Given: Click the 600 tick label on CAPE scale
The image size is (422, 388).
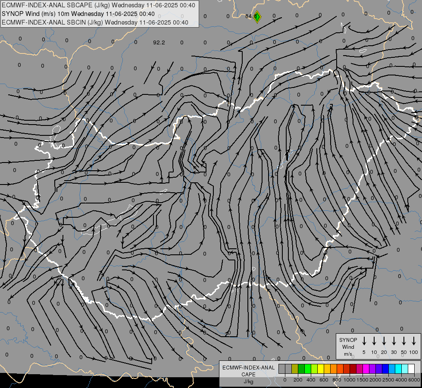Looking at the screenshot, I should 324,380.
